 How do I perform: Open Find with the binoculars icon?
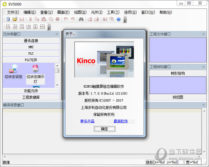81,19
